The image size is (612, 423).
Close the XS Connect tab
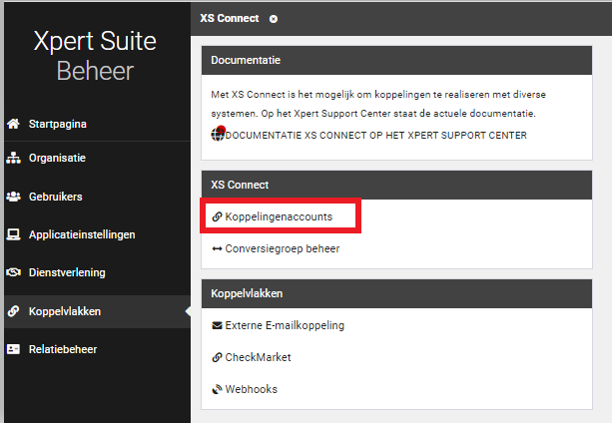point(274,18)
